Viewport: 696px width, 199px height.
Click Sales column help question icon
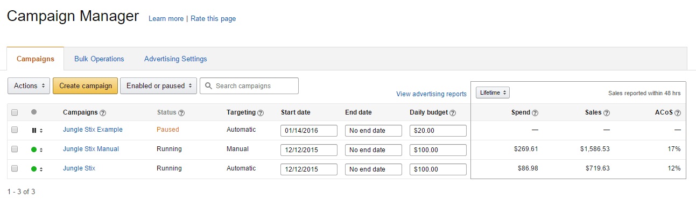pyautogui.click(x=607, y=113)
